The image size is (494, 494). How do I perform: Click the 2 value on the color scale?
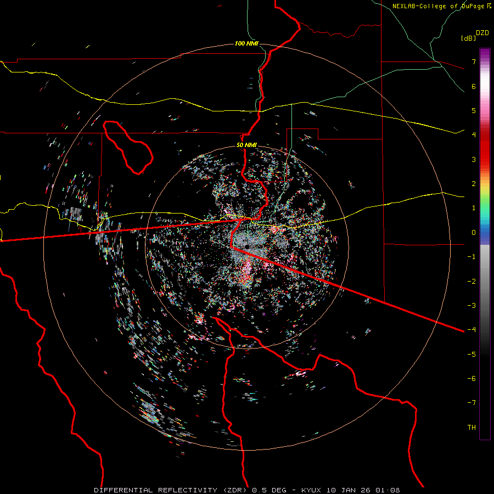[x=474, y=184]
